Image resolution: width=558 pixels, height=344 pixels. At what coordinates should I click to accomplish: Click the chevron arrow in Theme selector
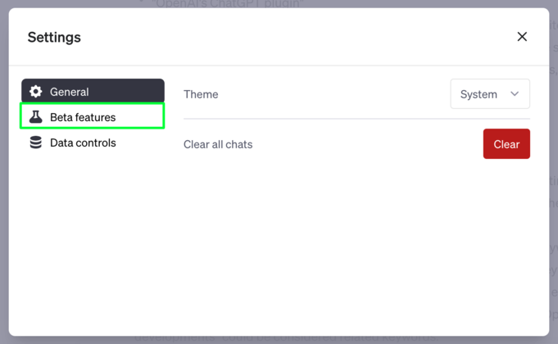515,94
